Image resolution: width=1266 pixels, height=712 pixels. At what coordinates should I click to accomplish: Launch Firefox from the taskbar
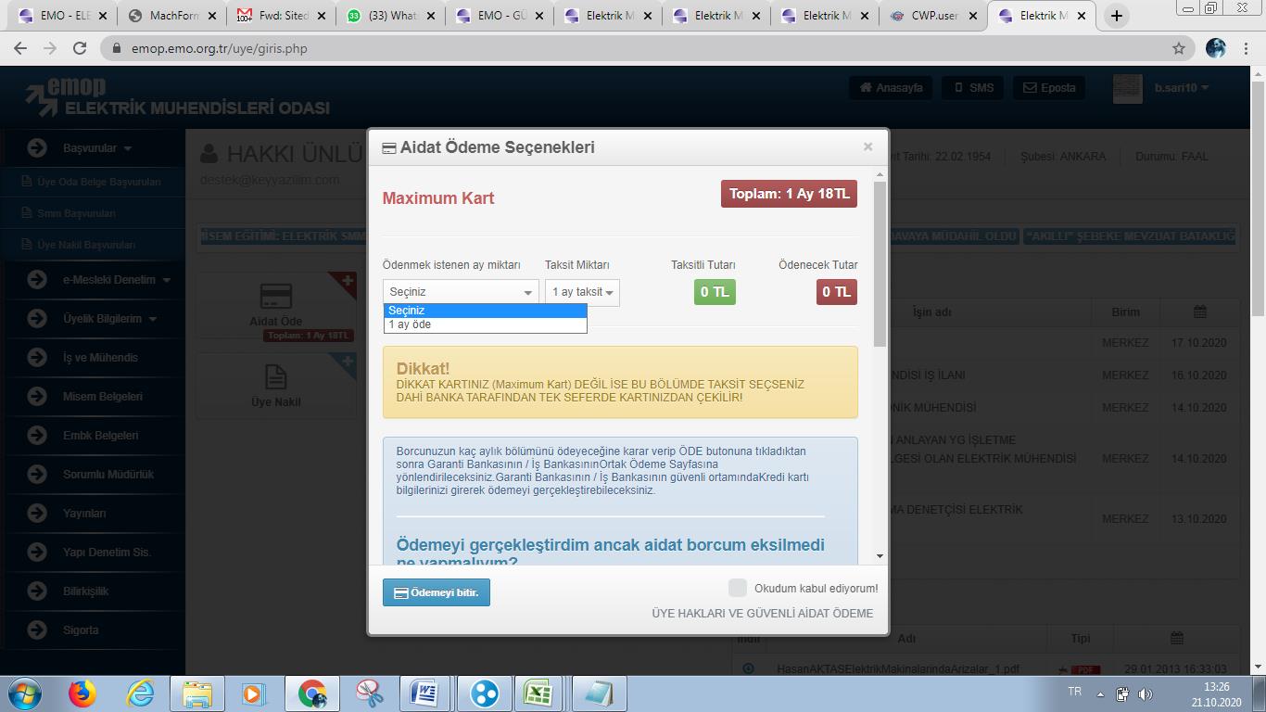(82, 693)
